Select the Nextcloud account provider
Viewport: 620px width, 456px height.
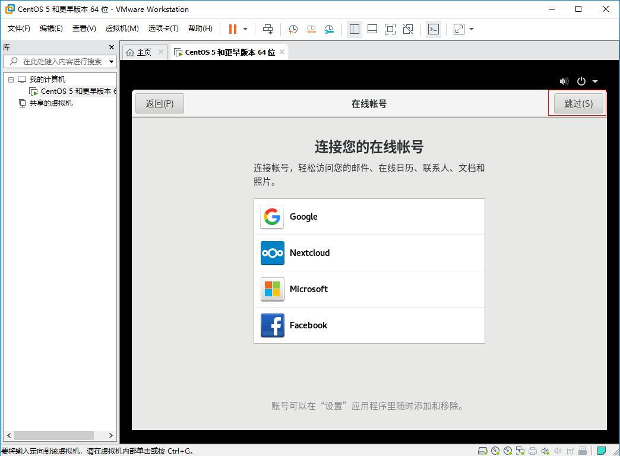click(x=369, y=253)
